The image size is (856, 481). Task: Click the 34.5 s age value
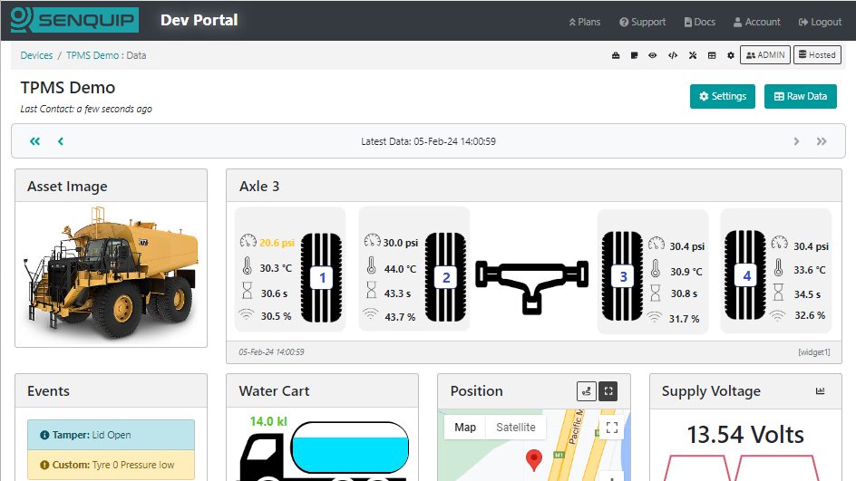807,294
